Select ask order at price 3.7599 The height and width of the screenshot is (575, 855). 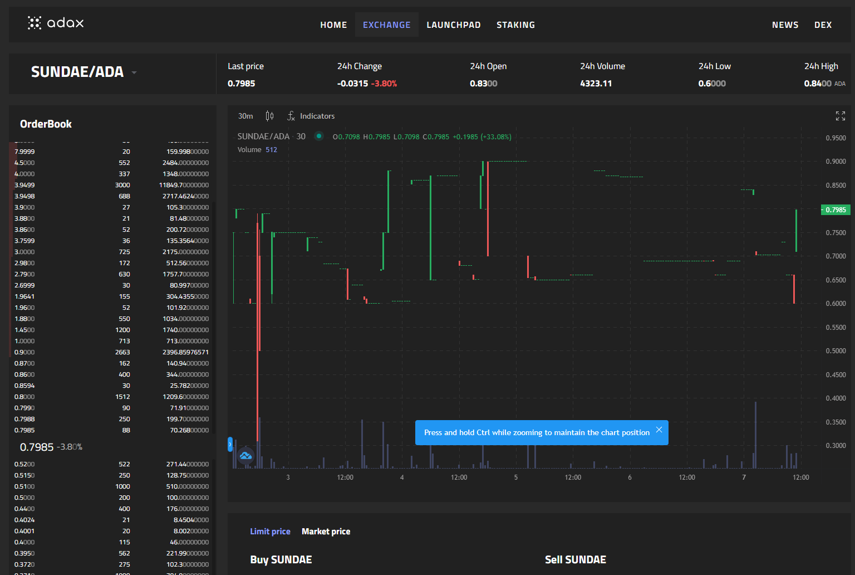[112, 241]
